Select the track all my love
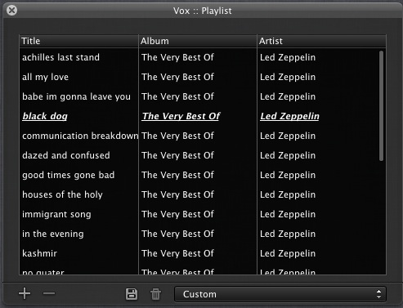403x308 pixels. pyautogui.click(x=203, y=77)
